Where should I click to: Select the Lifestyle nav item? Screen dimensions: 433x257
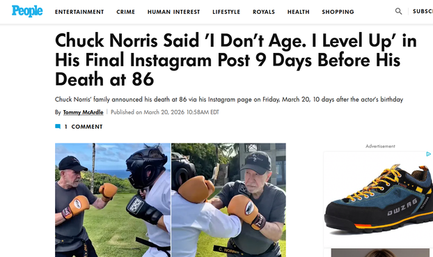226,12
